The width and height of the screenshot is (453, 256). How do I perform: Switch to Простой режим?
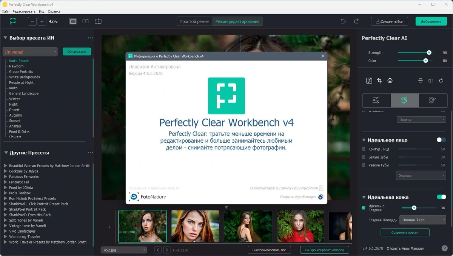point(194,21)
